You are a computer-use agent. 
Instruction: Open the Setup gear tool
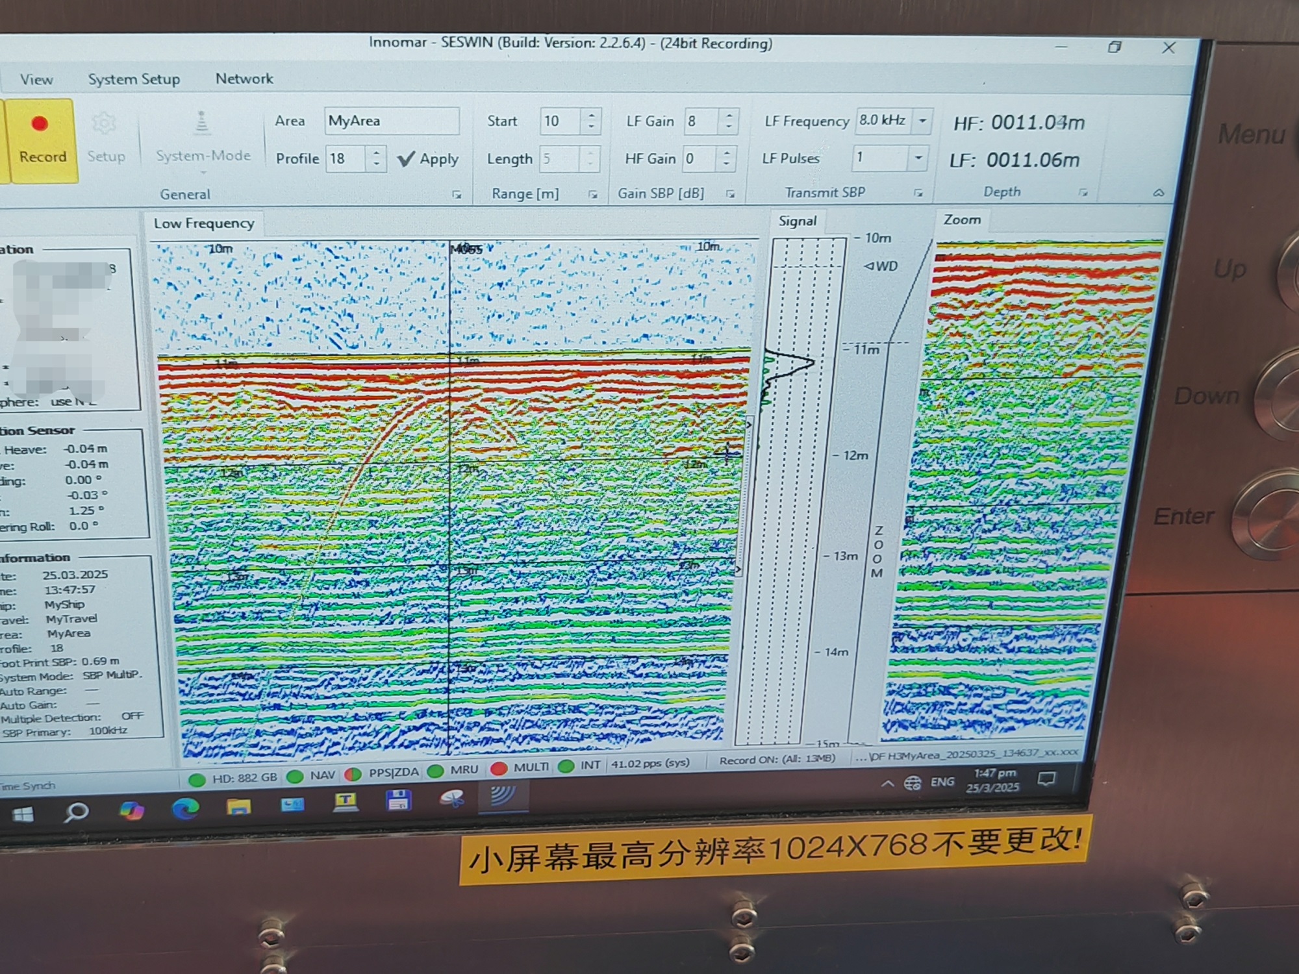click(105, 139)
